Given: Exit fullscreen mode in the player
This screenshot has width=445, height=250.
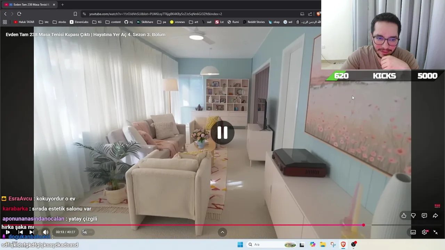Looking at the screenshot, I should point(435,232).
